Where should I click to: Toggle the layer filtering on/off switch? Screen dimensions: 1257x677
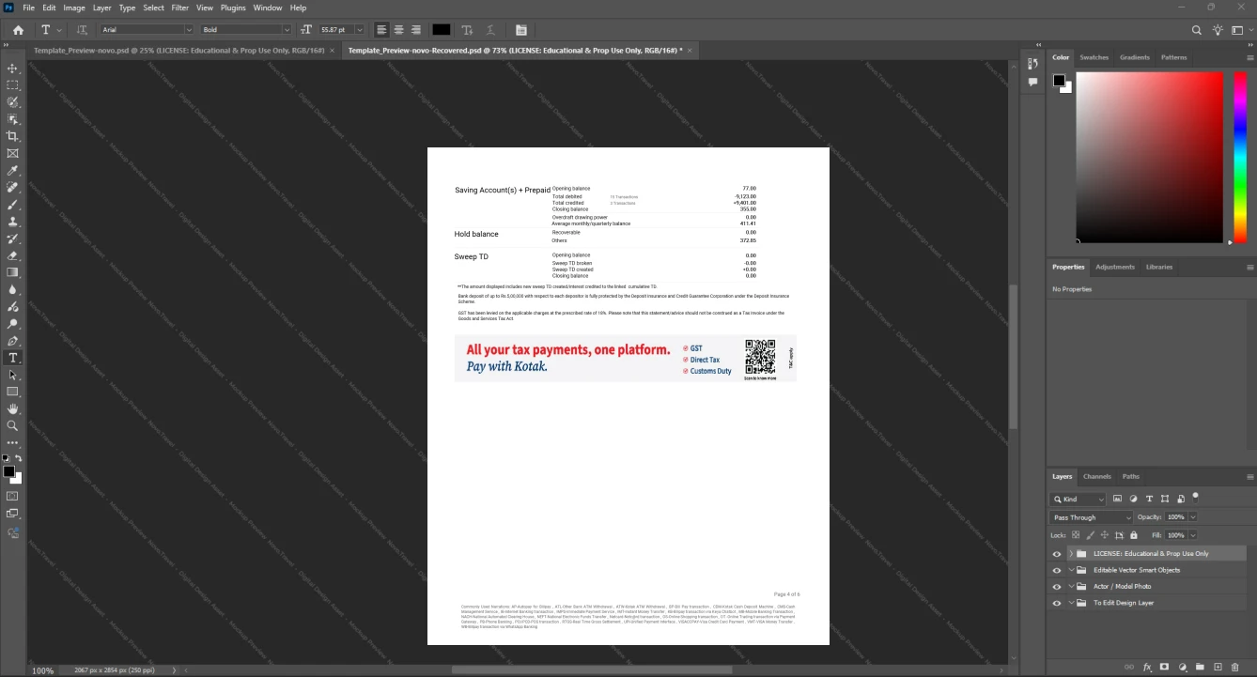coord(1195,497)
